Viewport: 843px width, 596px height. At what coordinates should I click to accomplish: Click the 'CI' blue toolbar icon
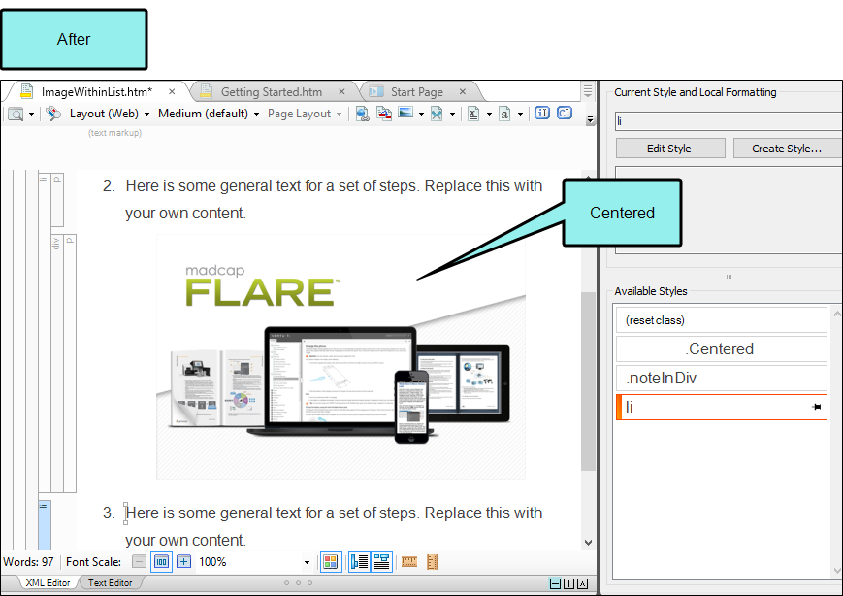[565, 113]
